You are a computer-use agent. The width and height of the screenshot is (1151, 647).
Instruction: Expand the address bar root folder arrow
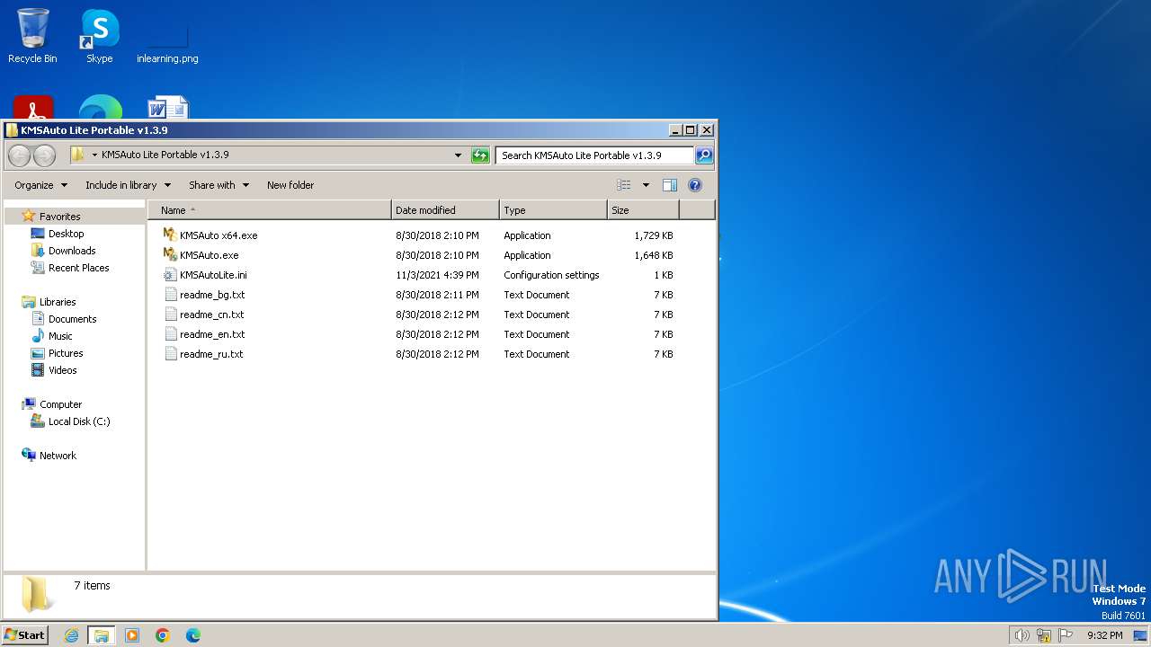94,155
